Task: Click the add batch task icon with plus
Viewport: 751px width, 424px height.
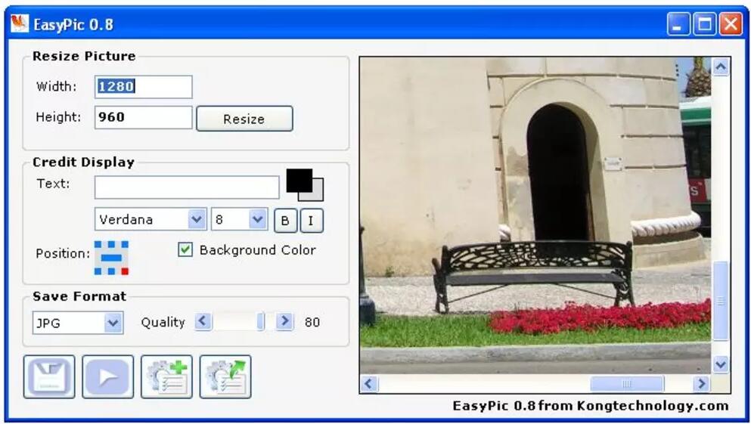Action: click(x=166, y=376)
